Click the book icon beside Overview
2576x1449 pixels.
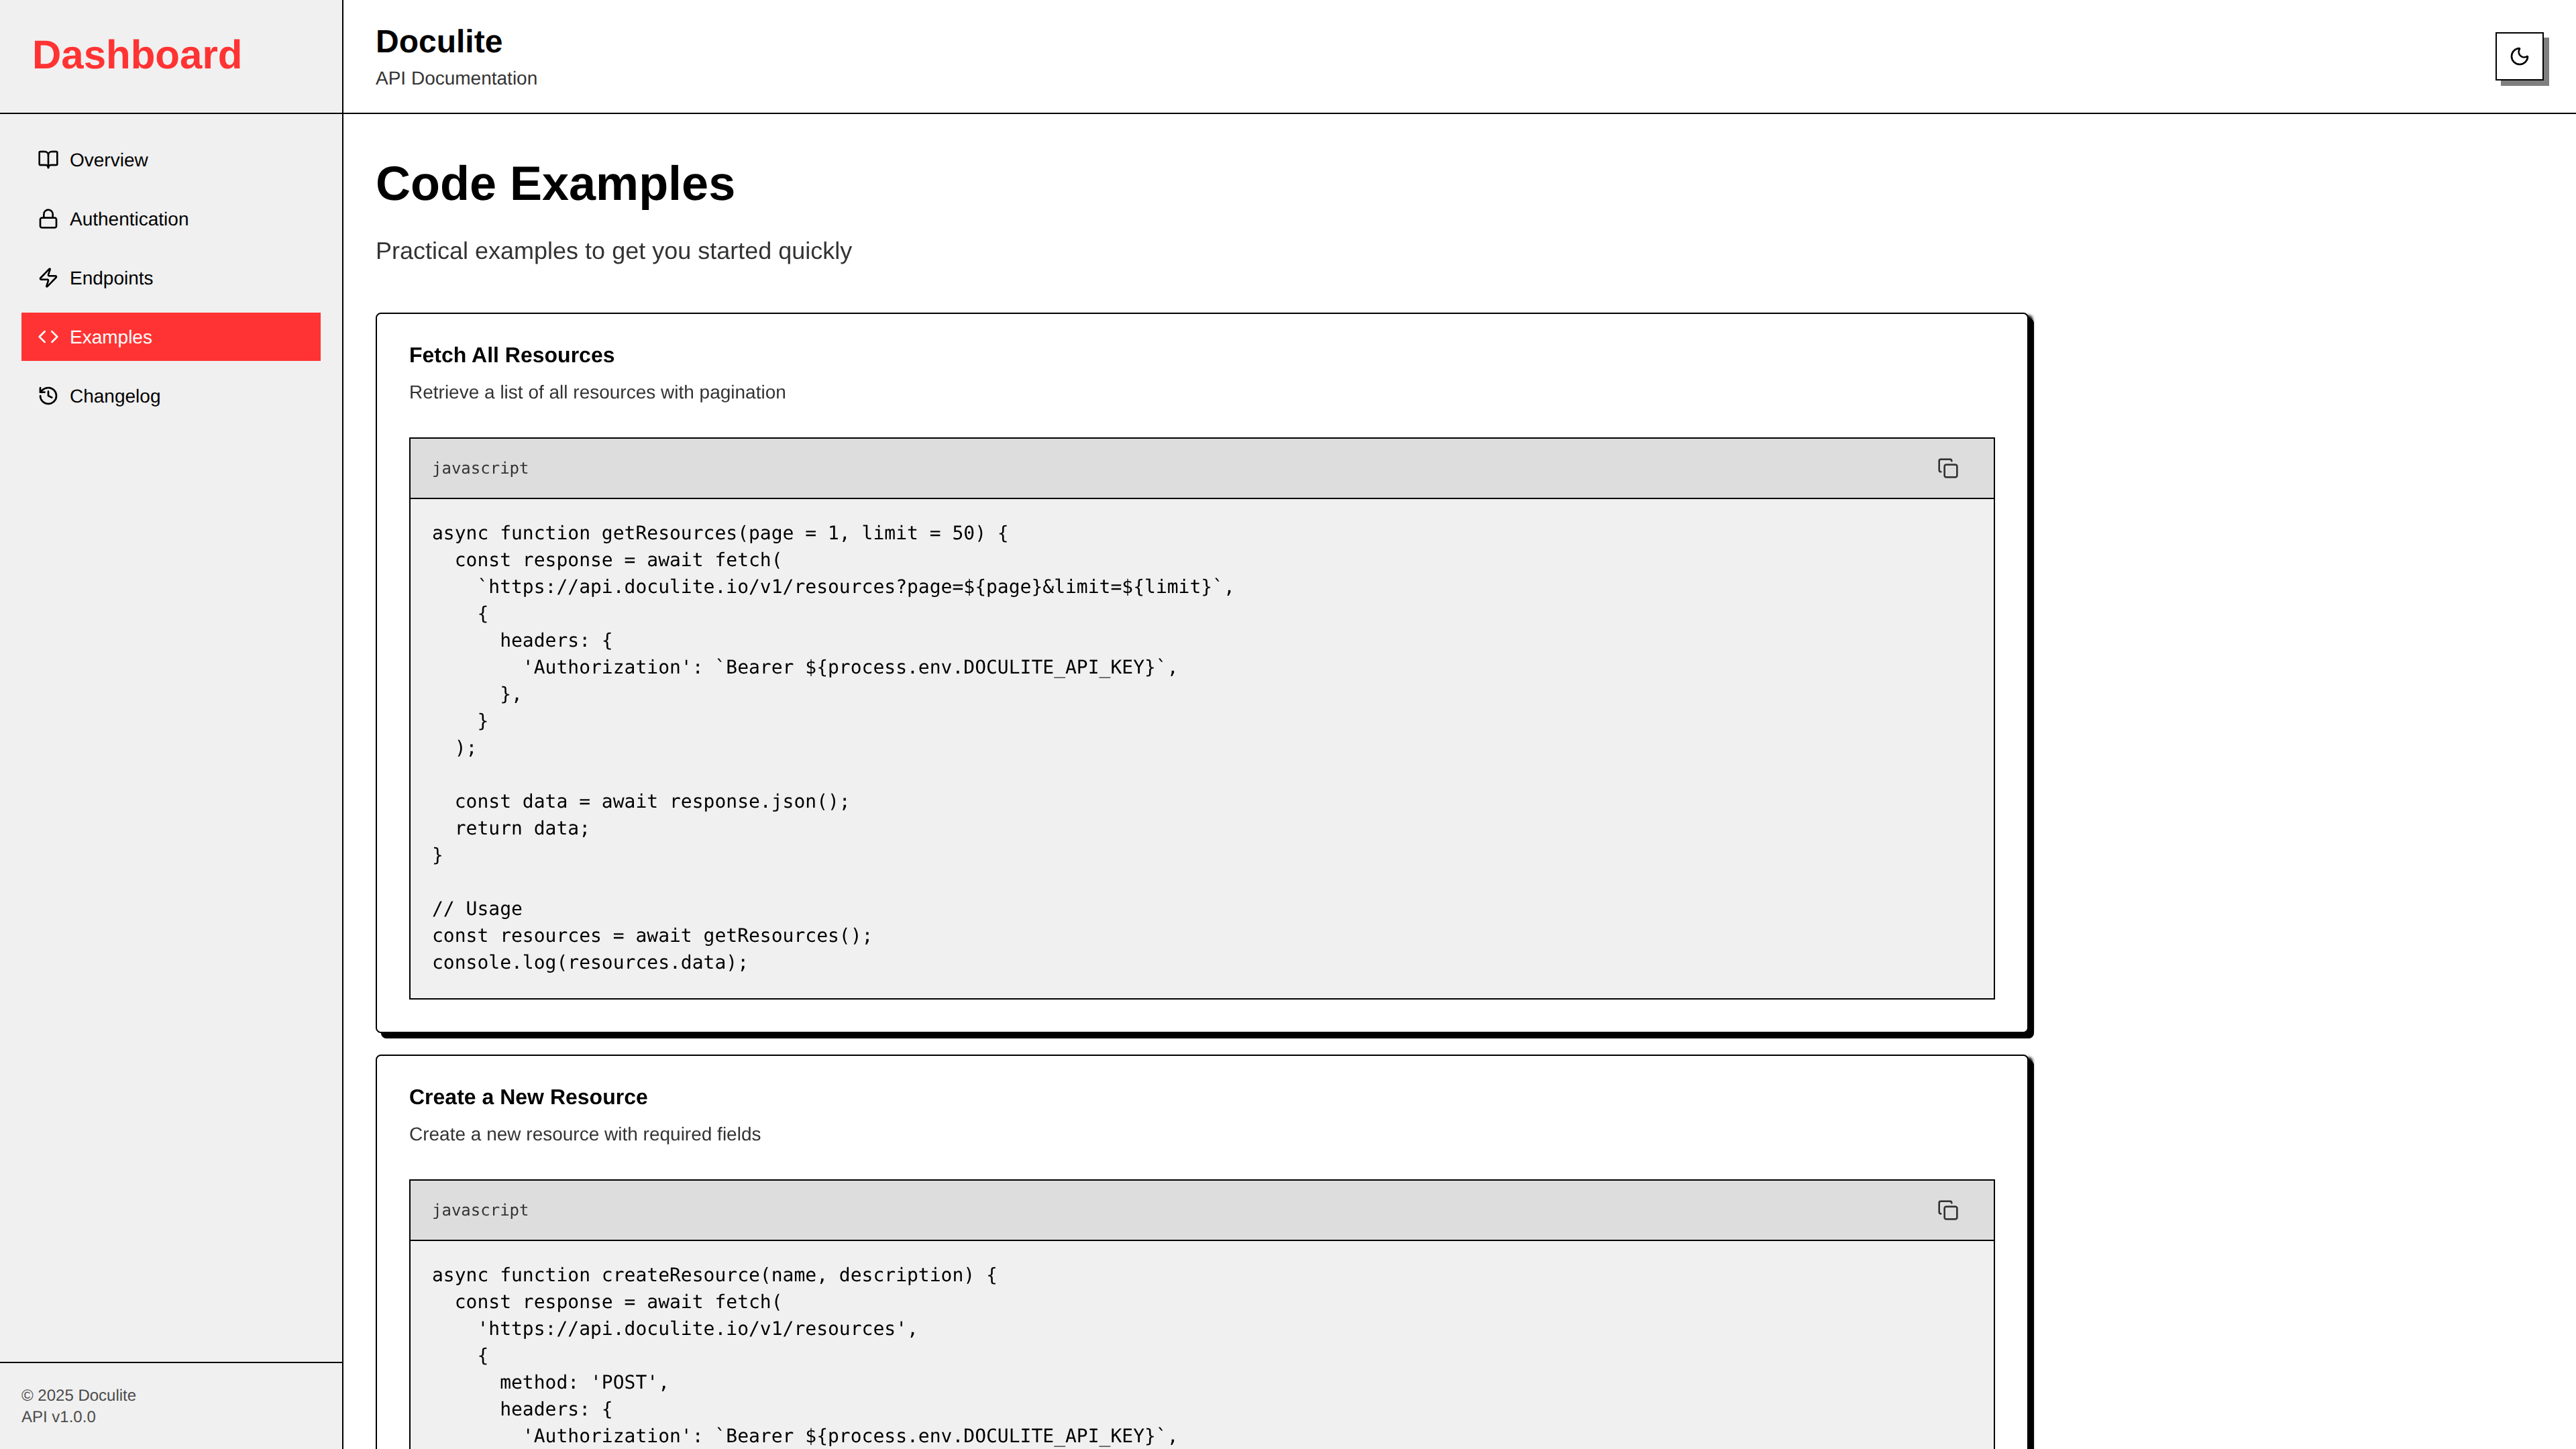click(x=48, y=160)
